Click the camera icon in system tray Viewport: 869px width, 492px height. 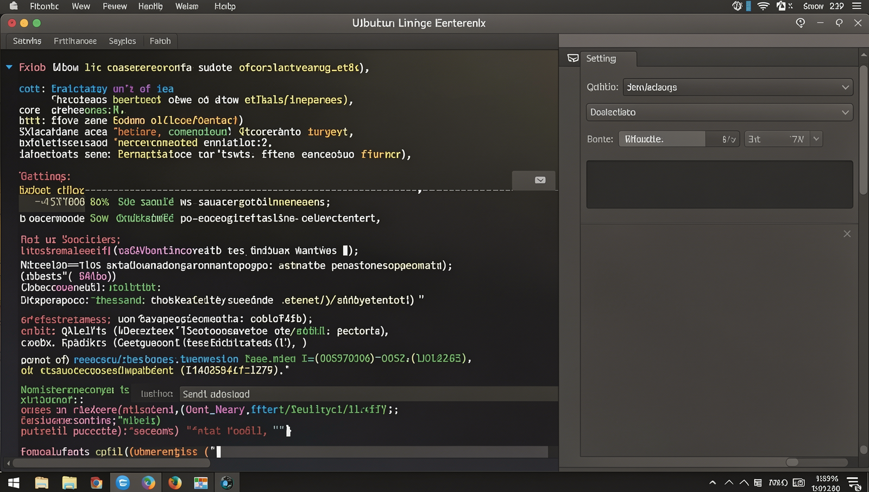[x=798, y=483]
